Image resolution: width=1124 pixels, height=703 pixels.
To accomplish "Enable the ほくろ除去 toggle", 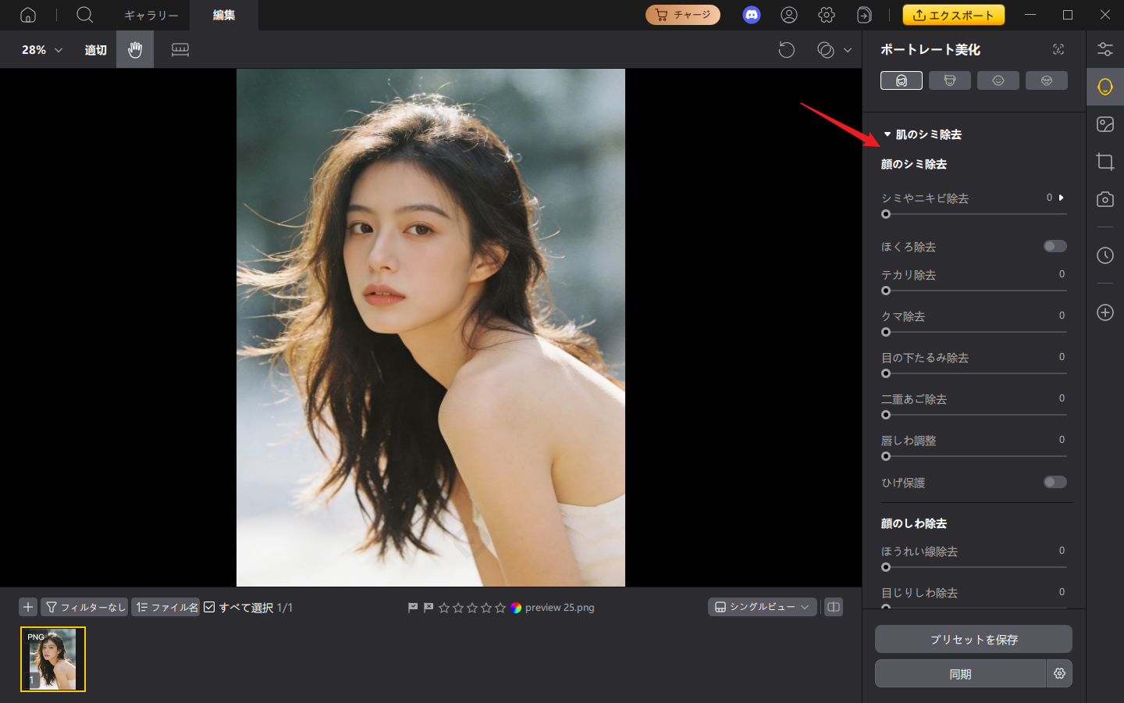I will point(1055,245).
